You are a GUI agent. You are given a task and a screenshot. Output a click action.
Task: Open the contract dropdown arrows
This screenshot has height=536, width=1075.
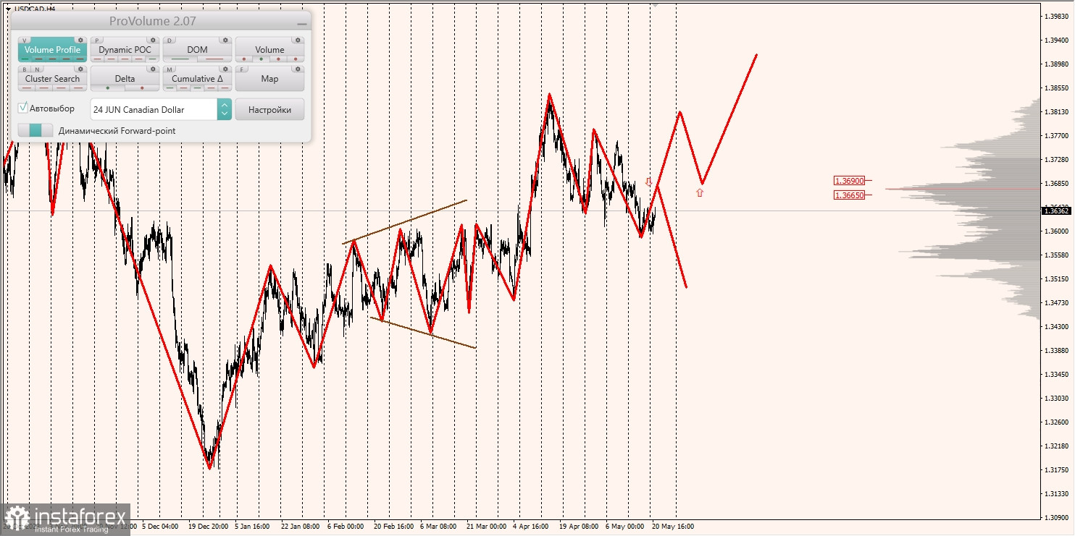click(225, 109)
